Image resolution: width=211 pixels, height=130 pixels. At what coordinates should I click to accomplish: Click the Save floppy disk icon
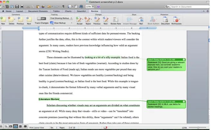[x=17, y=6]
